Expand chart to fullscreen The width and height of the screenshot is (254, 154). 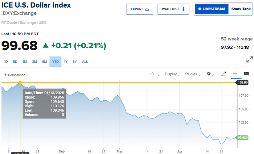249,59
